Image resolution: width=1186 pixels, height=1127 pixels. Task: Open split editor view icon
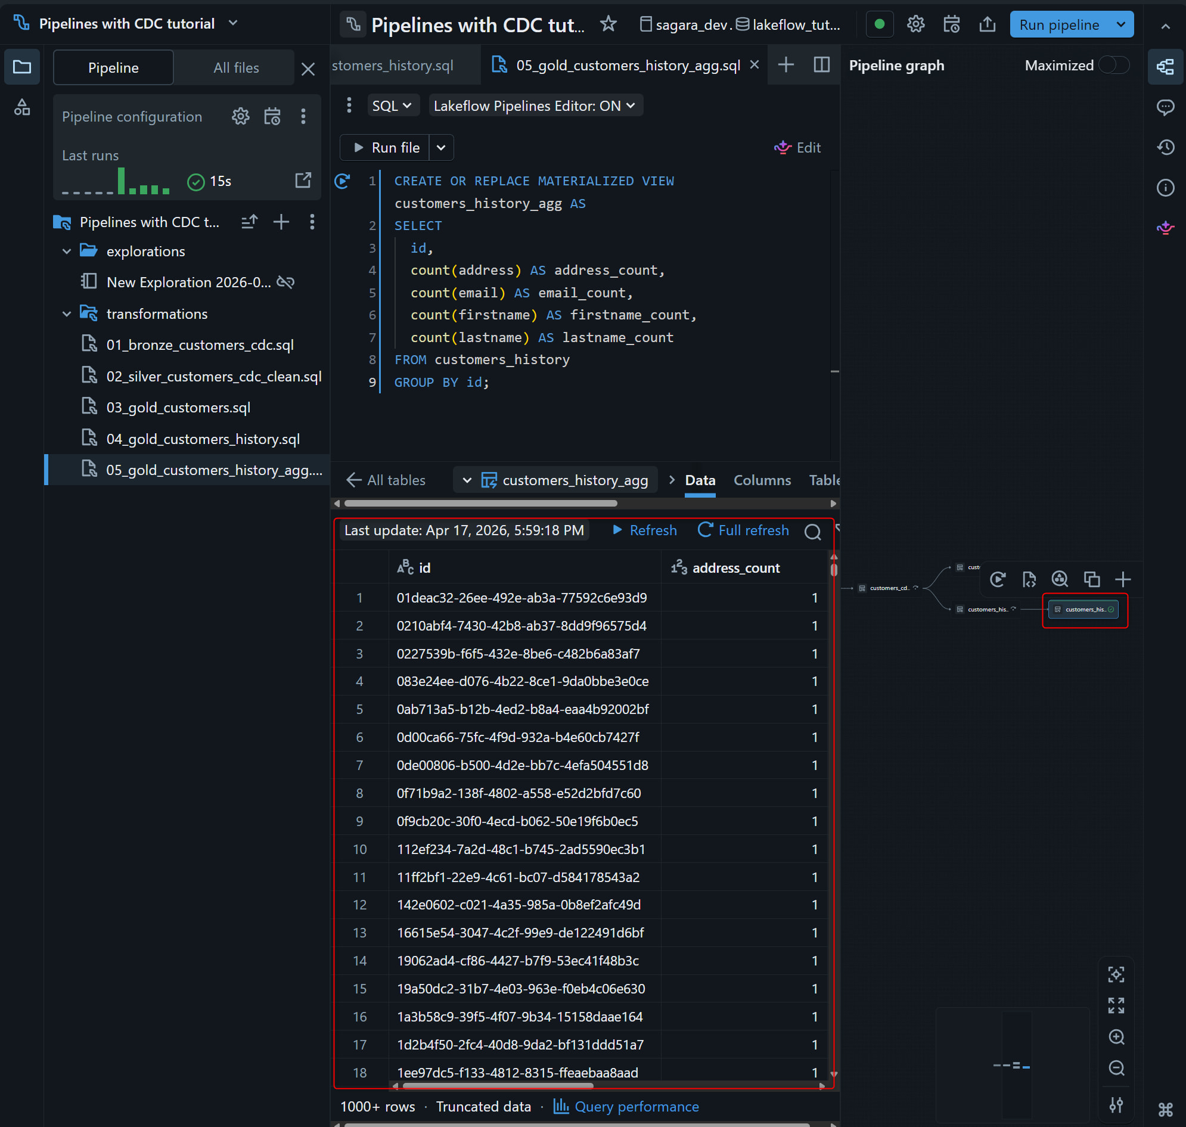[821, 65]
